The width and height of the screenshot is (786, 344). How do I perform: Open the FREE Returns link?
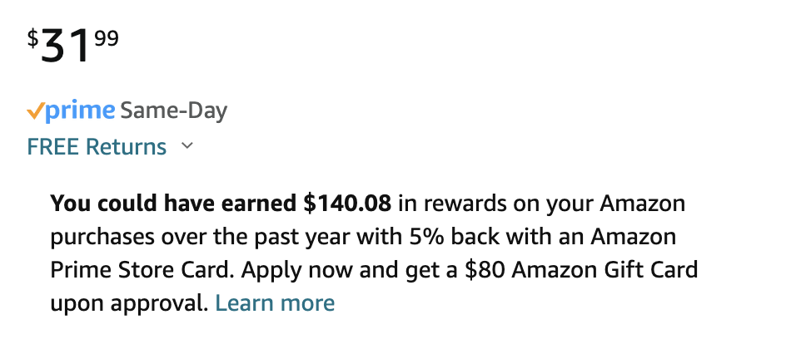(97, 146)
